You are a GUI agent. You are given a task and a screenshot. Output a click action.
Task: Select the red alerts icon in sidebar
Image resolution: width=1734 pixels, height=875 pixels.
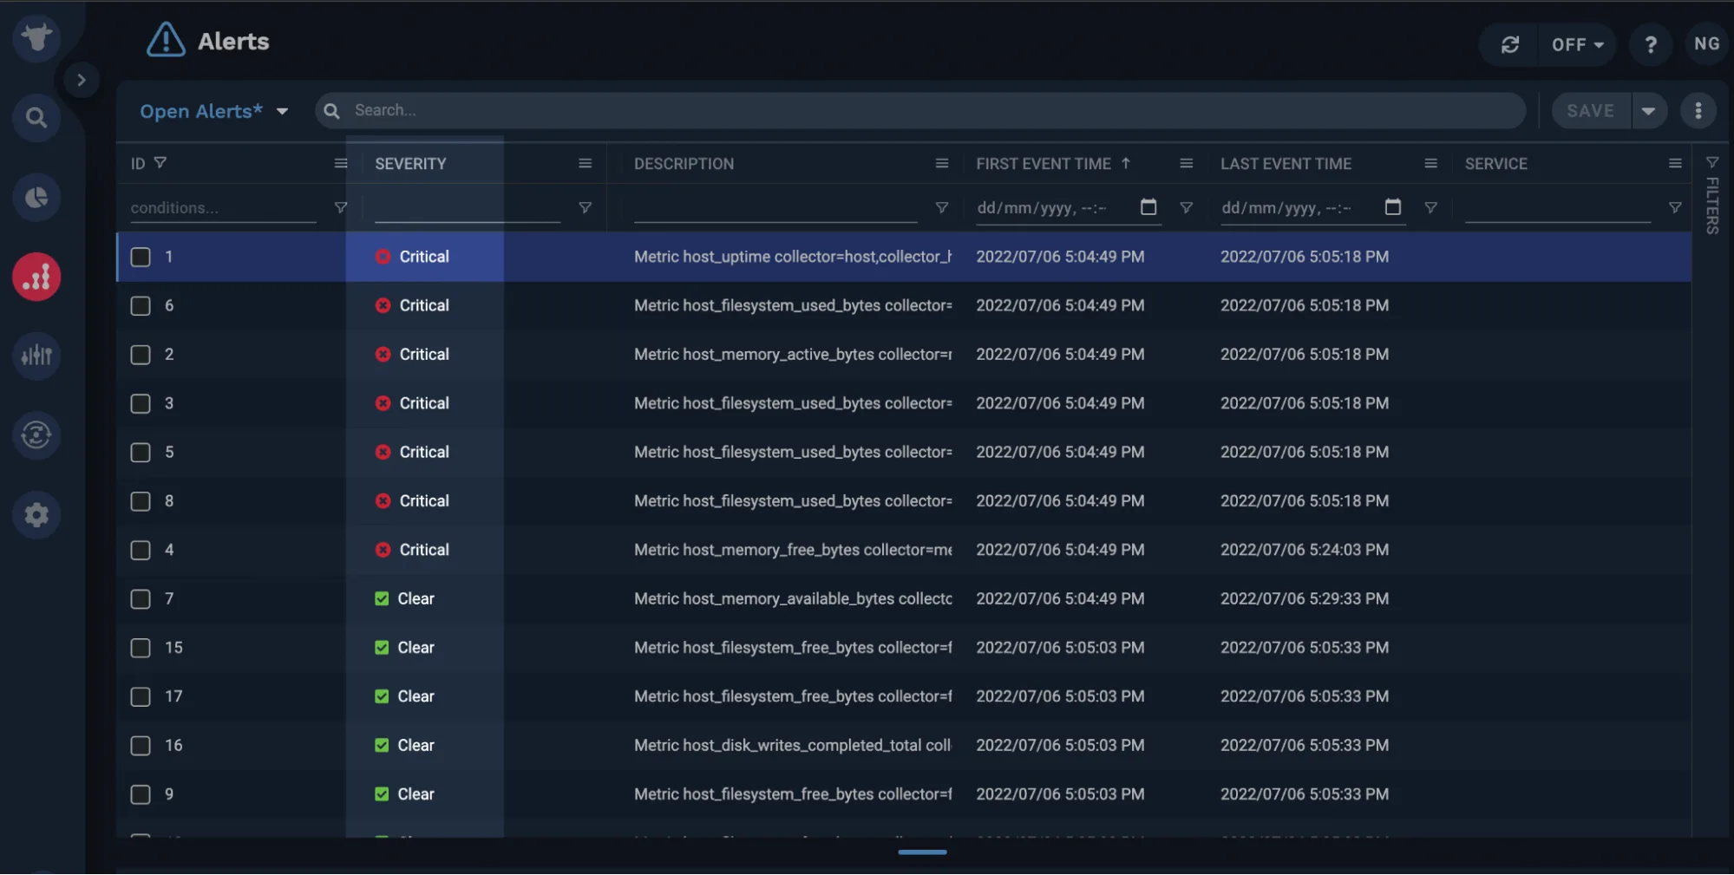36,277
